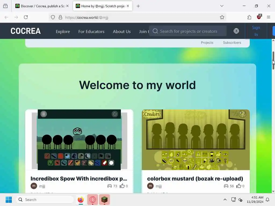The image size is (275, 206).
Task: Open For Educators page
Action: click(91, 32)
